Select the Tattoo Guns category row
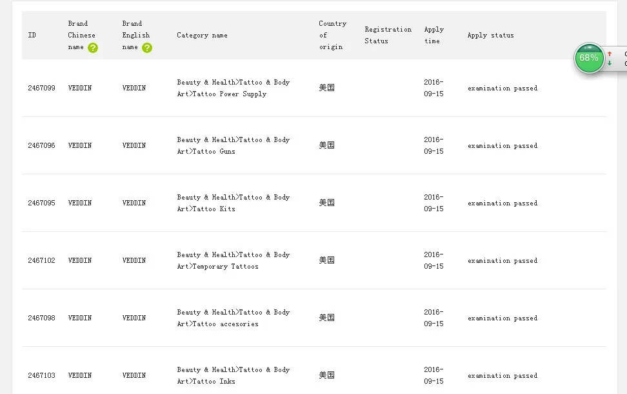 (233, 146)
